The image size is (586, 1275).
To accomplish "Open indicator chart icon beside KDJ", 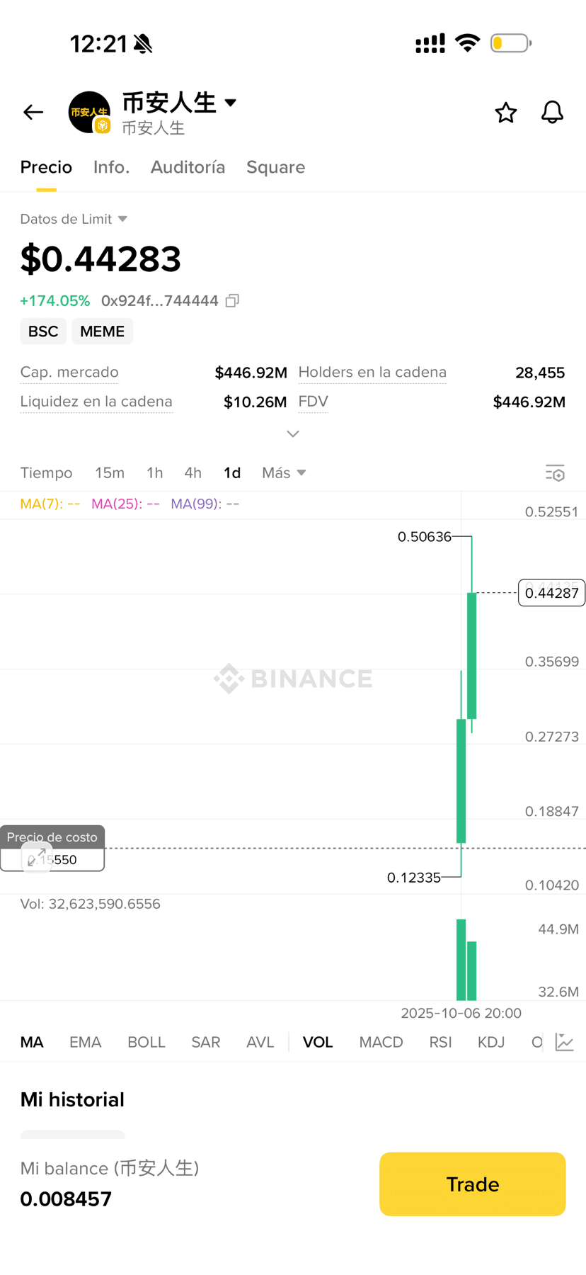I will point(564,1042).
